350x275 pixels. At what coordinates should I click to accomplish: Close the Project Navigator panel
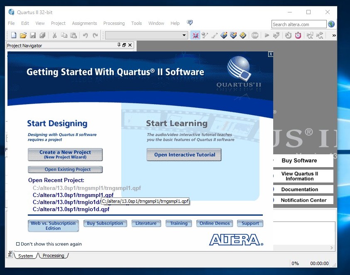coord(130,45)
